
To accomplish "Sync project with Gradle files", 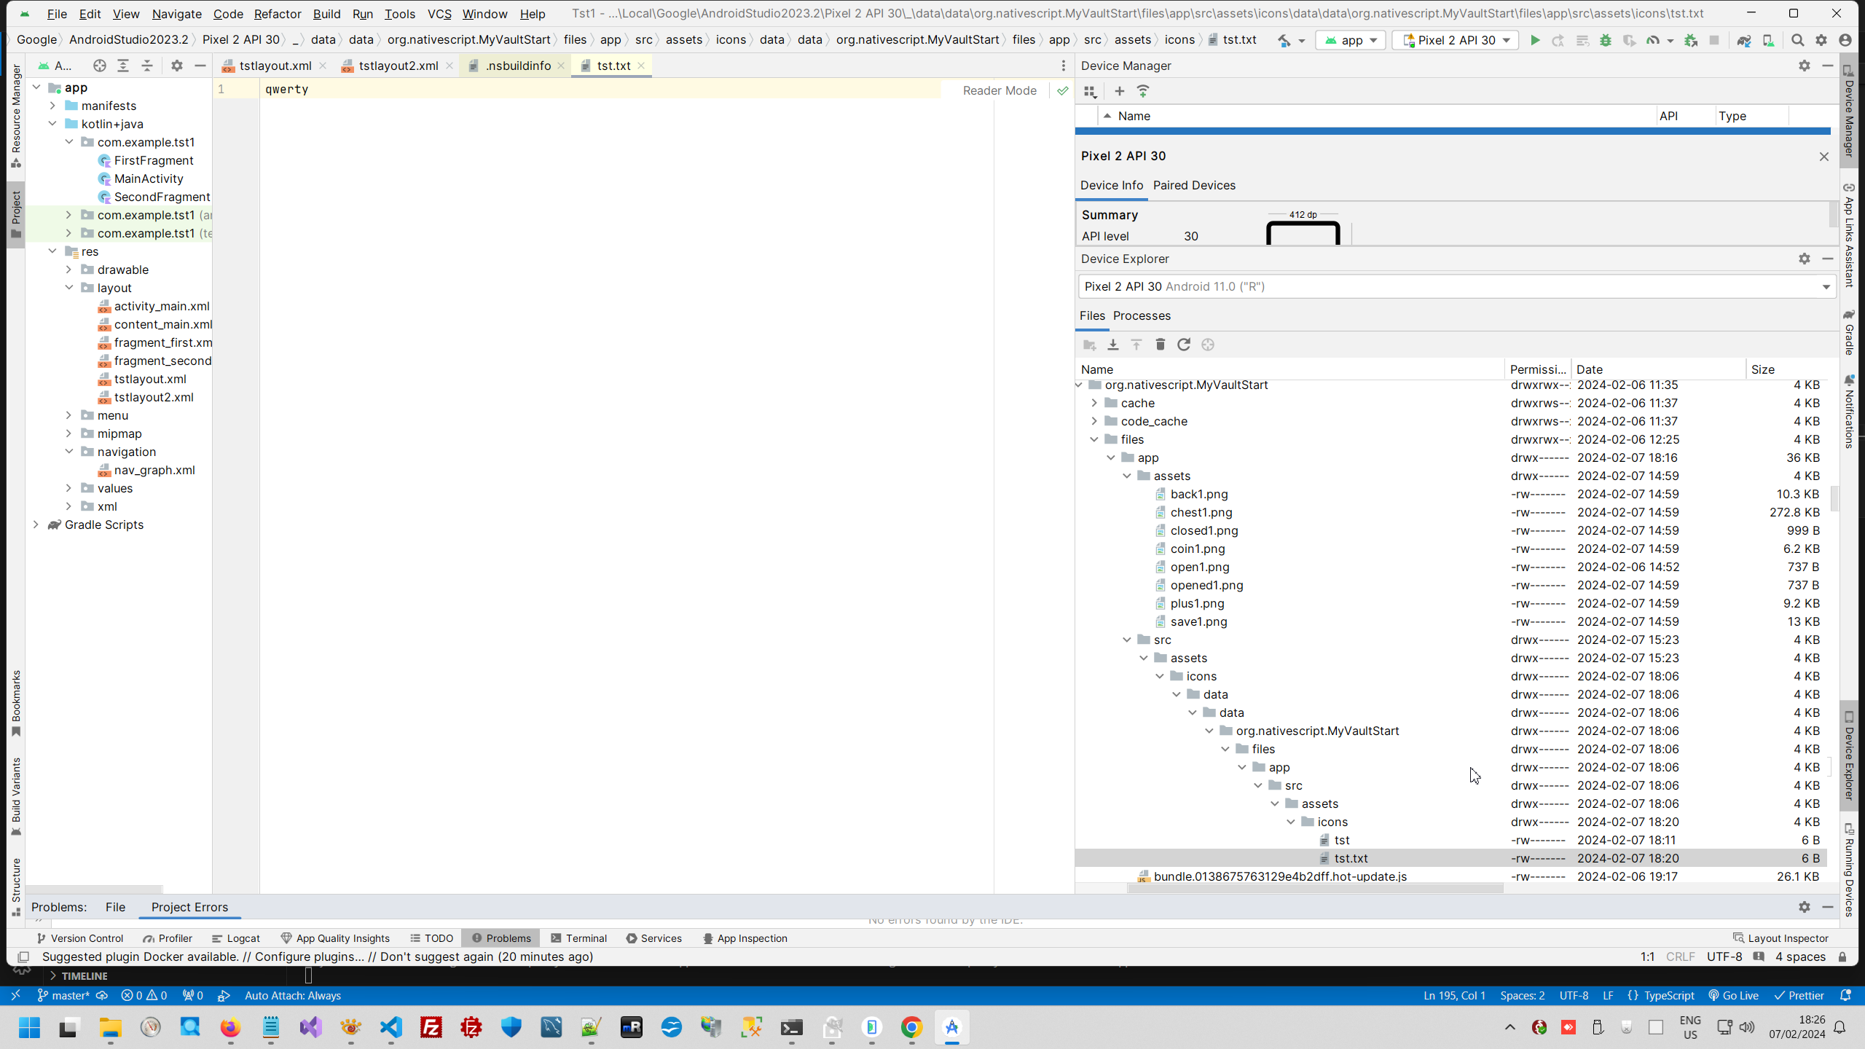I will tap(1745, 40).
